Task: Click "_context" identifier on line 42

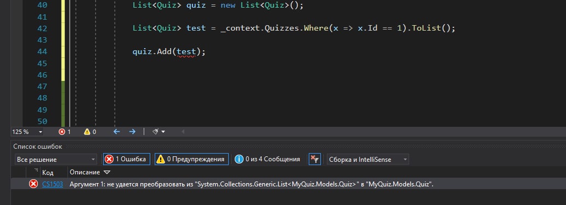Action: [x=241, y=28]
